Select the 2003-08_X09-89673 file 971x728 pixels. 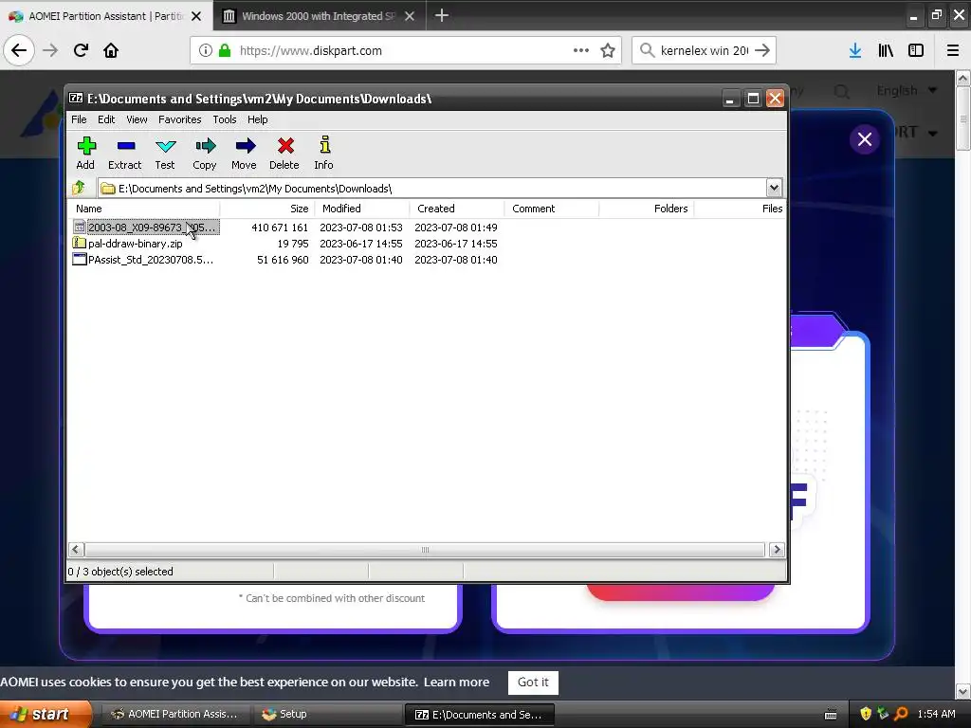click(x=146, y=227)
